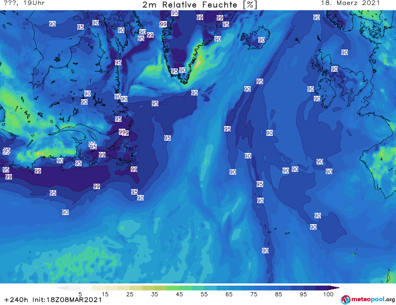Viewport: 396px width, 305px height.
Task: Click the colorbar value label 5
Action: (80, 294)
